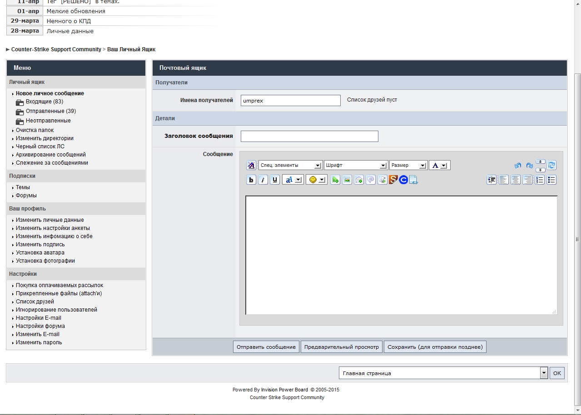The width and height of the screenshot is (581, 415).
Task: Open Слежение за сообщениями
Action: (52, 163)
